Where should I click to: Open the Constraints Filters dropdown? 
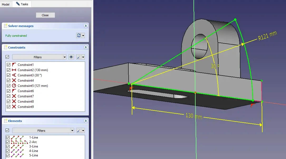click(x=39, y=57)
